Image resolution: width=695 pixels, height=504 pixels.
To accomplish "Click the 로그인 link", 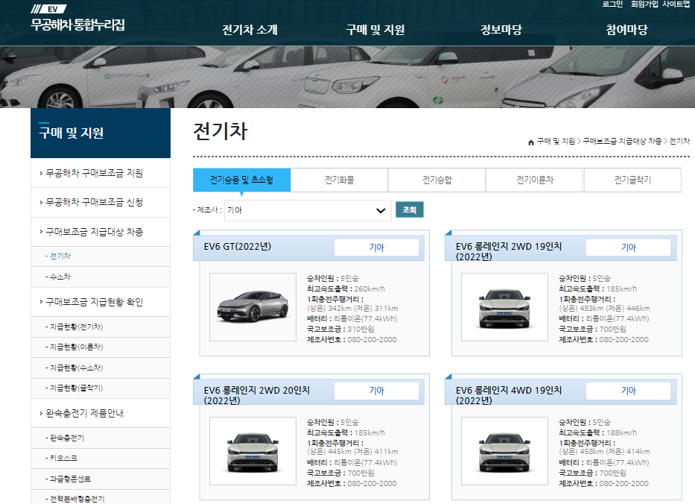I will 612,4.
